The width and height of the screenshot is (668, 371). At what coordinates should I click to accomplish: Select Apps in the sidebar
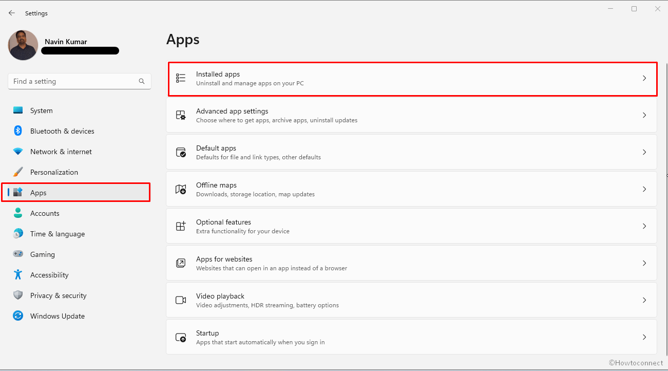(x=76, y=193)
